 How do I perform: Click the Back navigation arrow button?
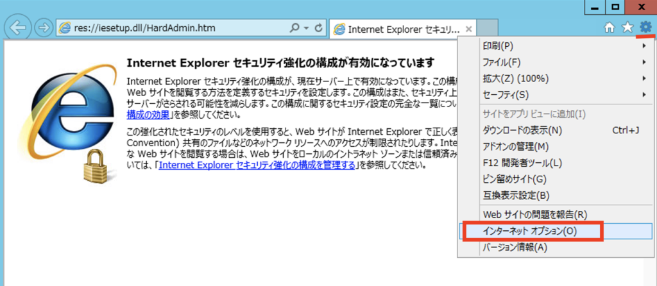click(x=19, y=29)
